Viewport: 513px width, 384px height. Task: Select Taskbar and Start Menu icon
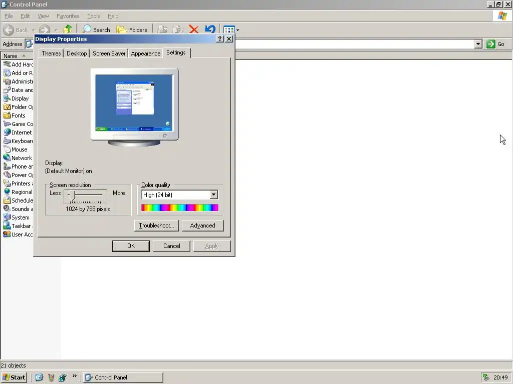click(7, 225)
